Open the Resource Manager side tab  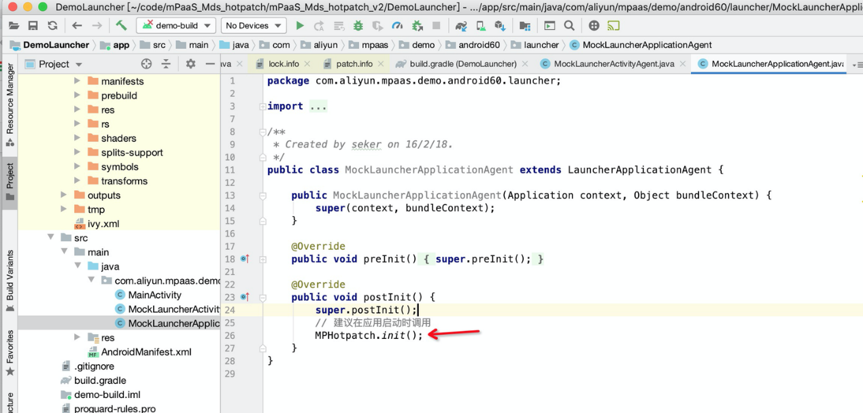pyautogui.click(x=10, y=105)
